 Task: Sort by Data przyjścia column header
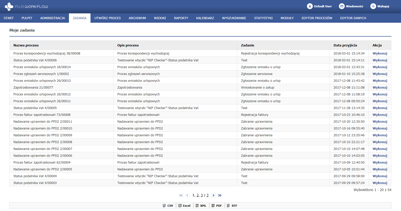click(x=345, y=45)
